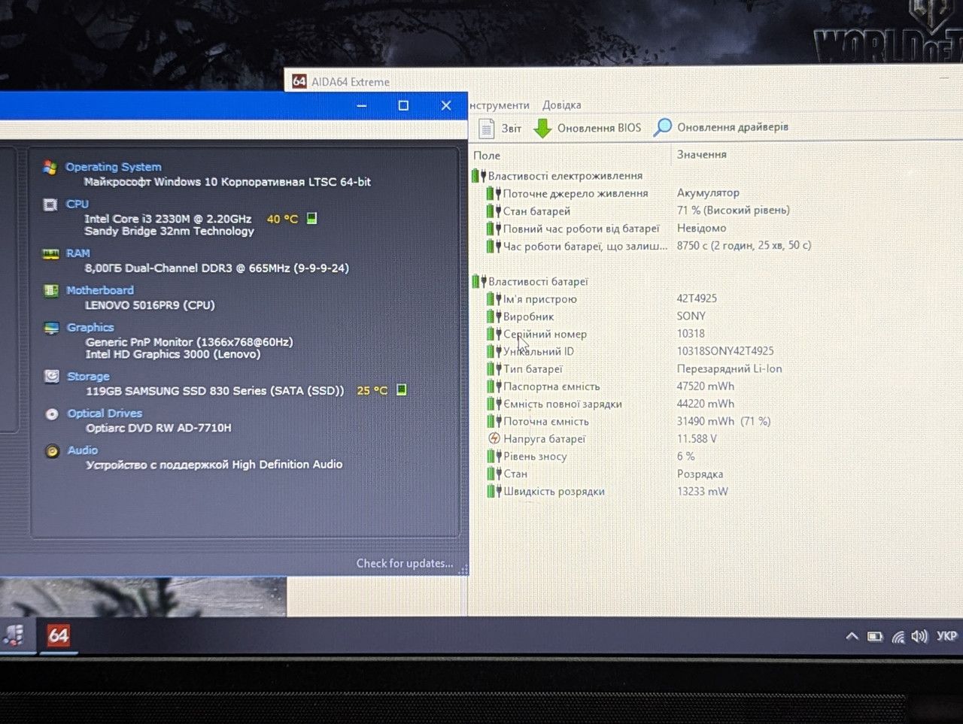Maximize the Speccy window
Screen dimensions: 963x724
(403, 105)
